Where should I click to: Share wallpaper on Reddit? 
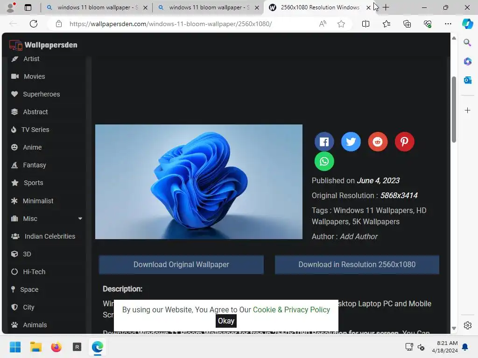point(378,142)
